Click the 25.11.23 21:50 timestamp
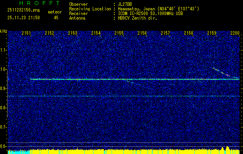Image resolution: width=243 pixels, height=154 pixels. coord(24,18)
